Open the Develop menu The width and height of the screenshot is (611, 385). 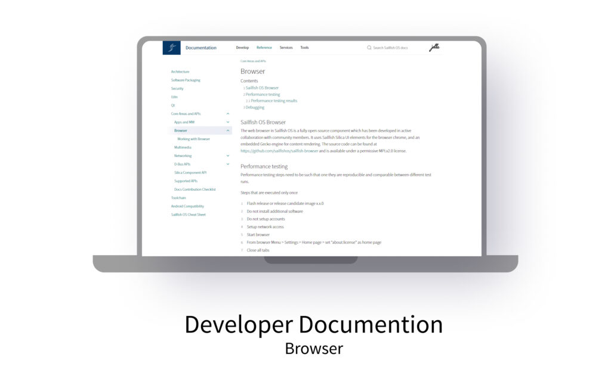[x=242, y=48]
